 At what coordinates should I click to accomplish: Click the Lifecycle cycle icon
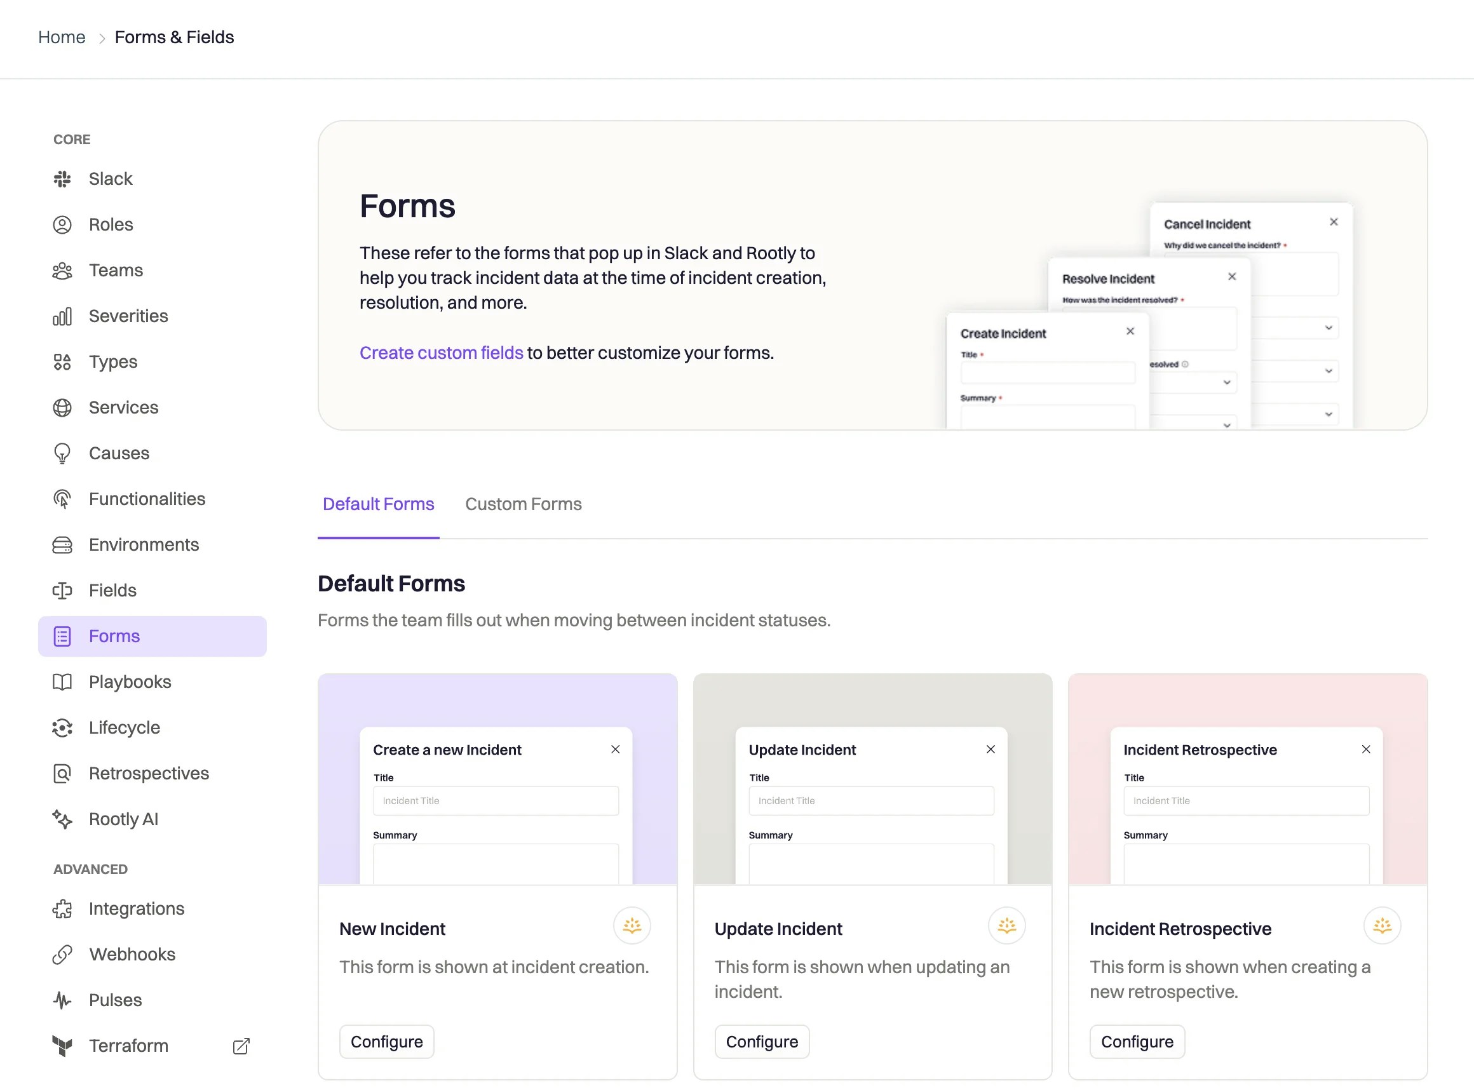(62, 728)
